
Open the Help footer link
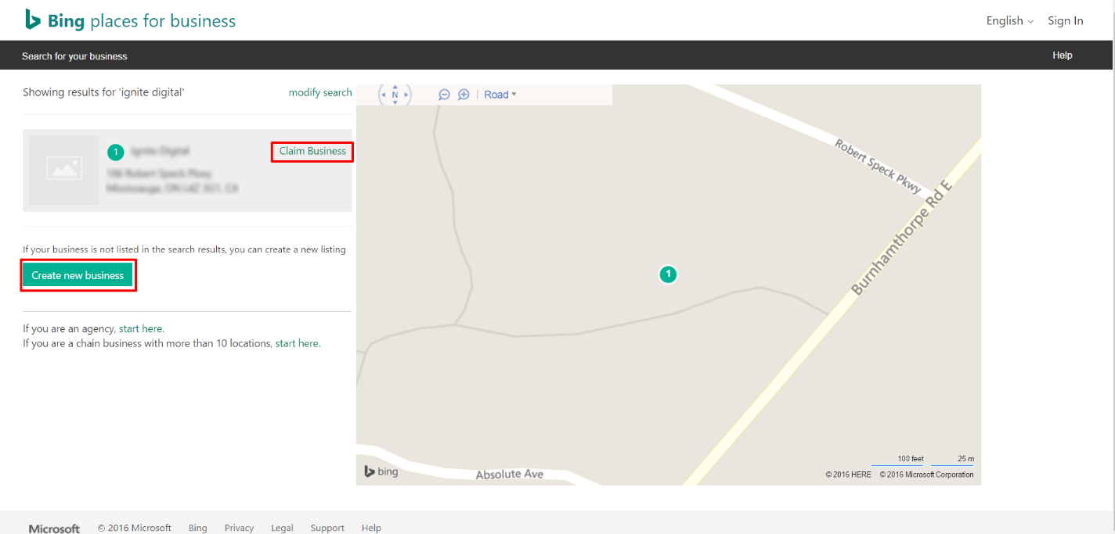371,528
